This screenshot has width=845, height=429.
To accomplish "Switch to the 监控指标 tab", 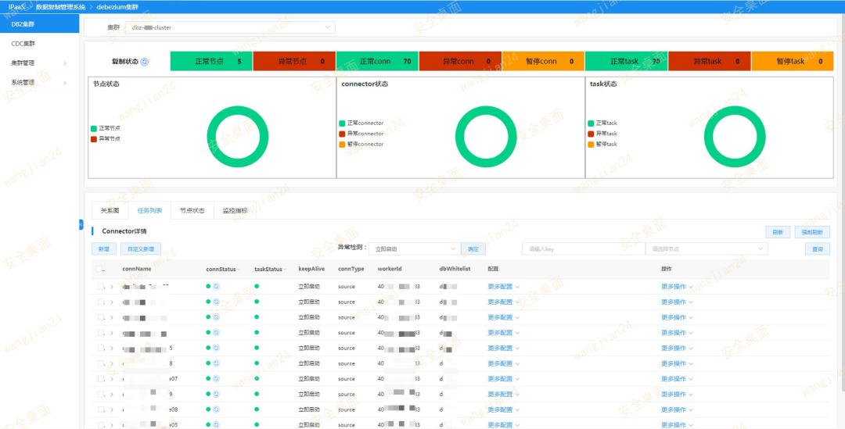I will tap(235, 210).
